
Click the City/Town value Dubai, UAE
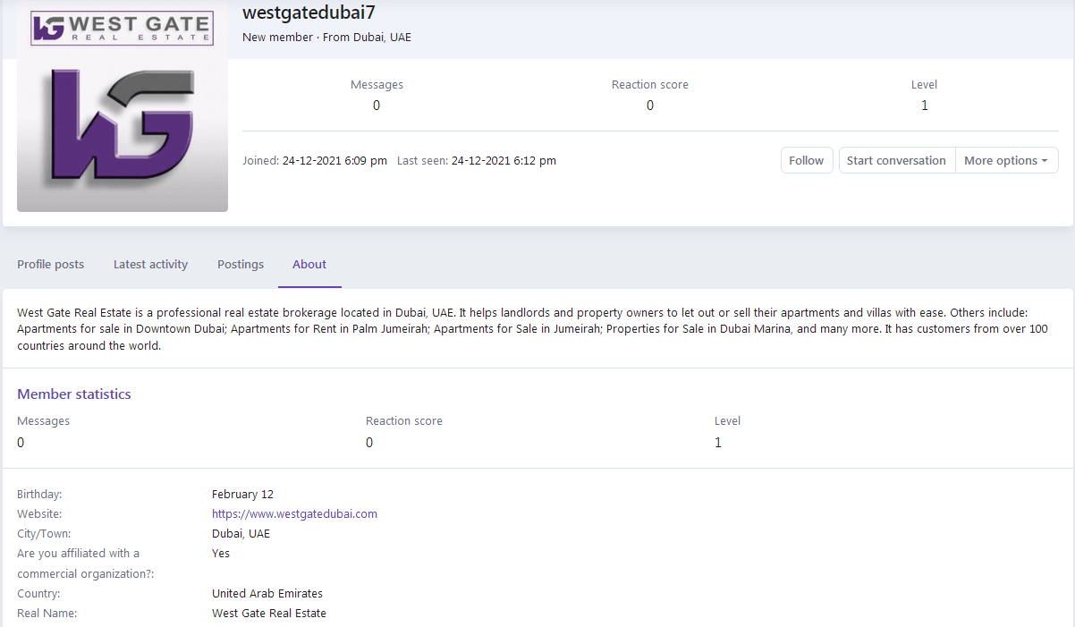[x=241, y=533]
